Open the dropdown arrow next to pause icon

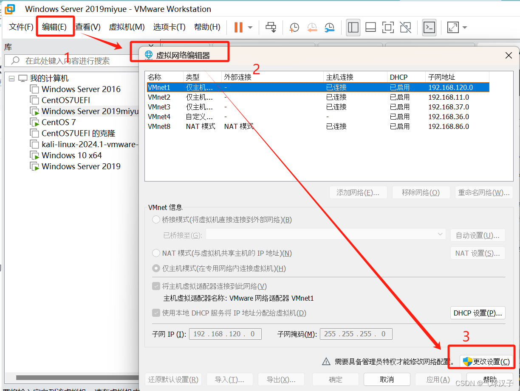pos(250,28)
